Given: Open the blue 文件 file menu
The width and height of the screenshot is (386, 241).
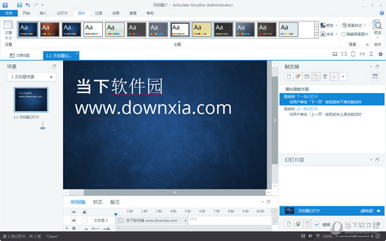Looking at the screenshot, I should [x=9, y=13].
